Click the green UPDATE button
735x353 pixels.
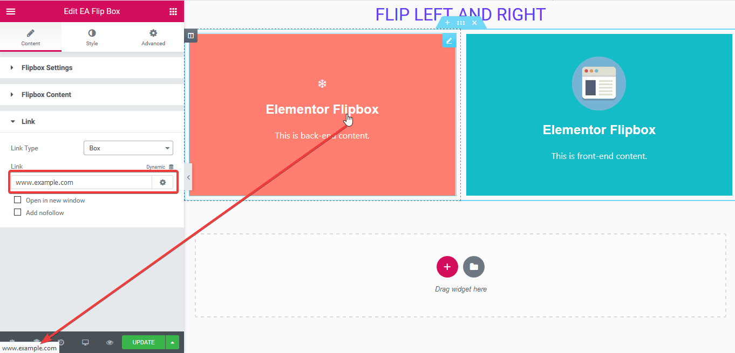[143, 342]
